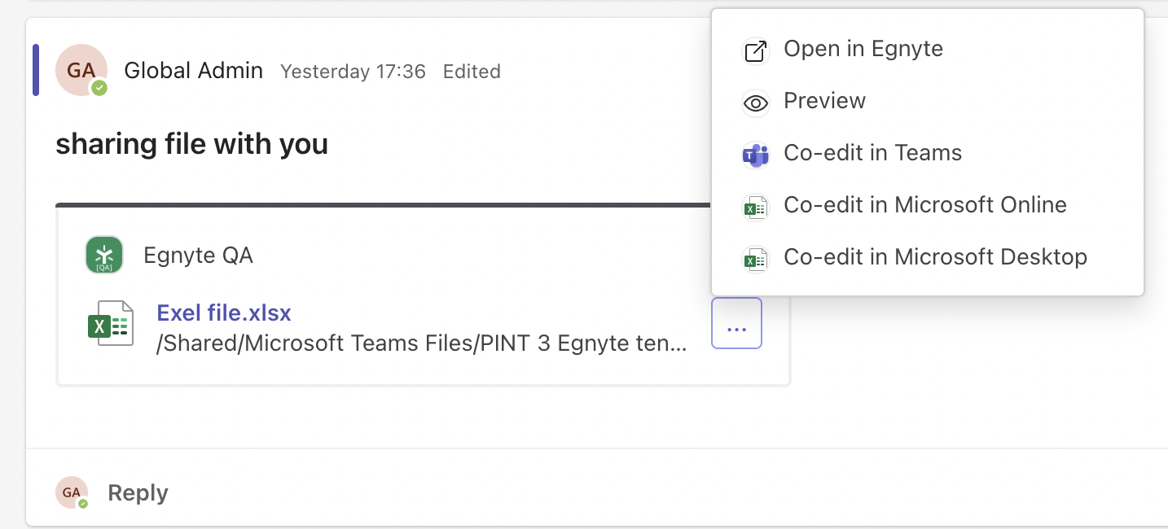Image resolution: width=1168 pixels, height=529 pixels.
Task: Click the eye icon beside Preview
Action: [x=756, y=103]
